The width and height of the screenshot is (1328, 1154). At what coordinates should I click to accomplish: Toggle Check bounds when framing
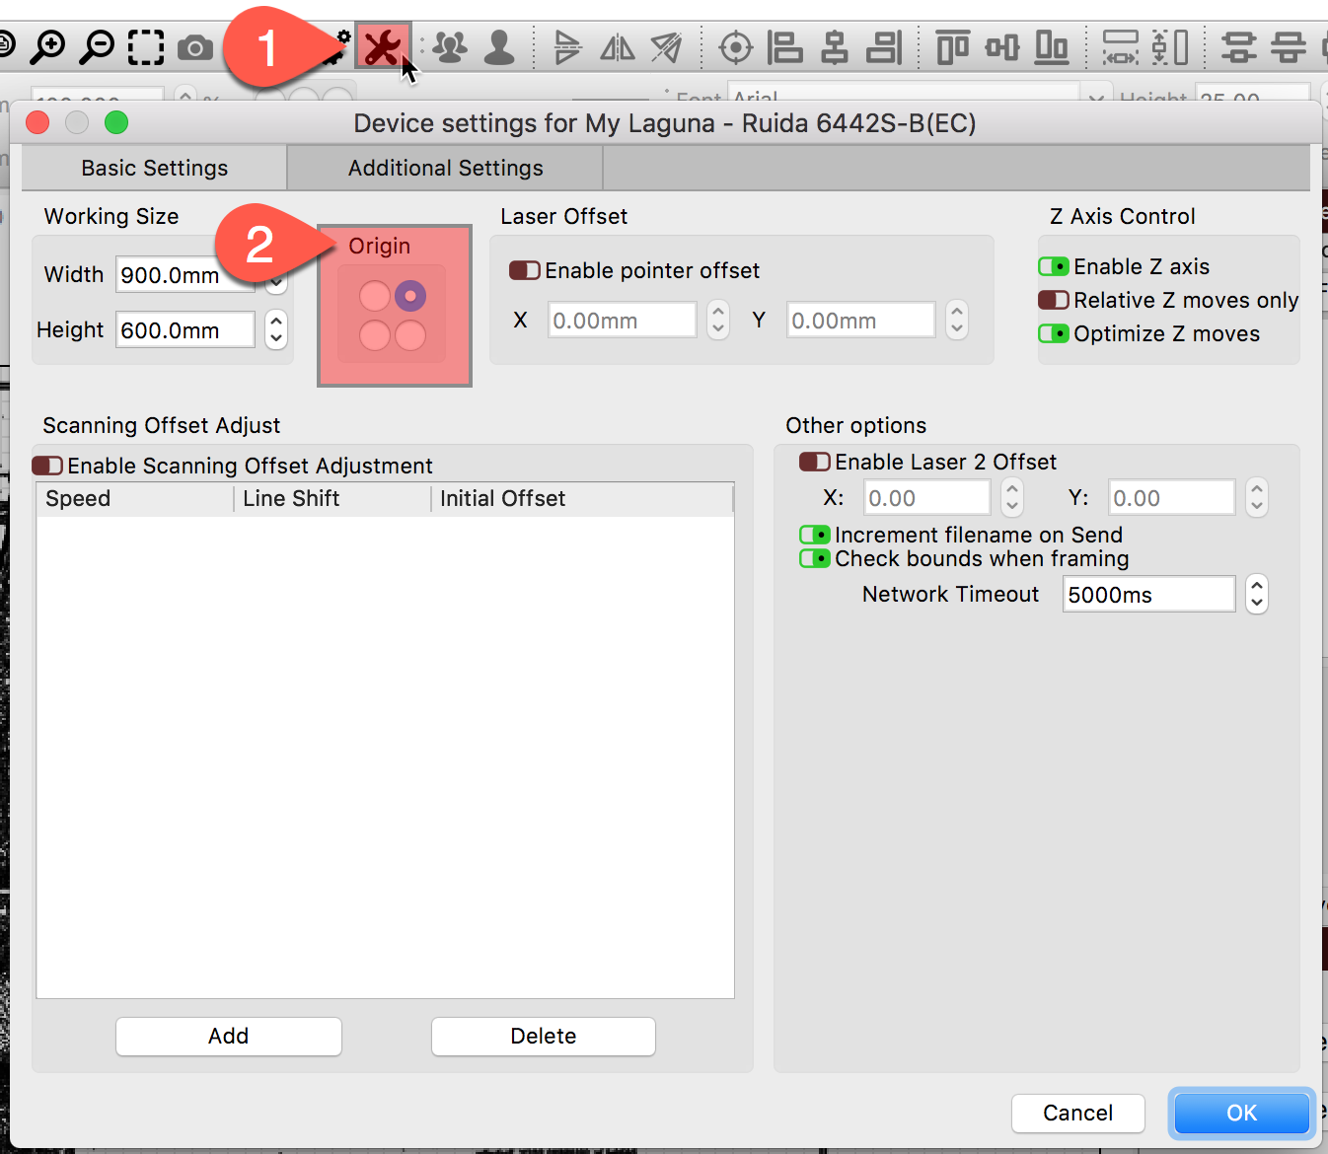tap(815, 558)
